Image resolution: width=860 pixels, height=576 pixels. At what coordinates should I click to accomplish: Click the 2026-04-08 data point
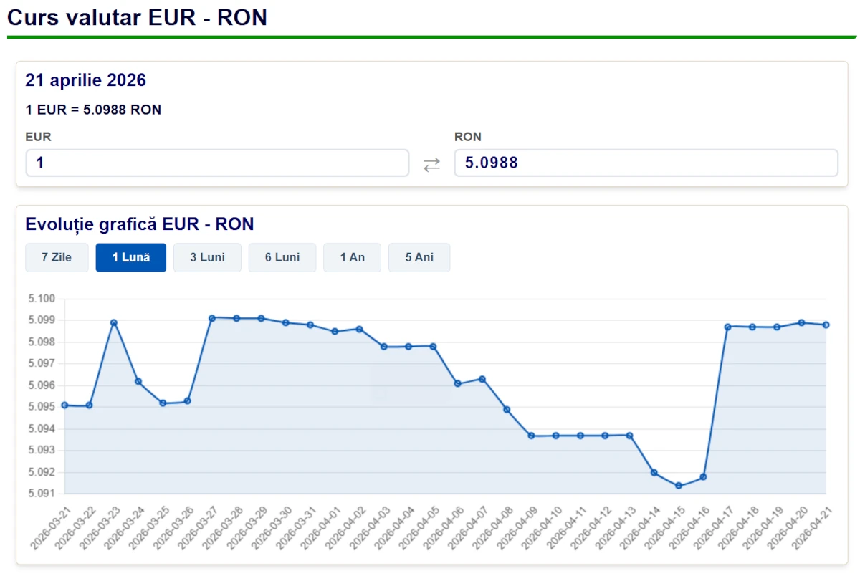tap(507, 410)
